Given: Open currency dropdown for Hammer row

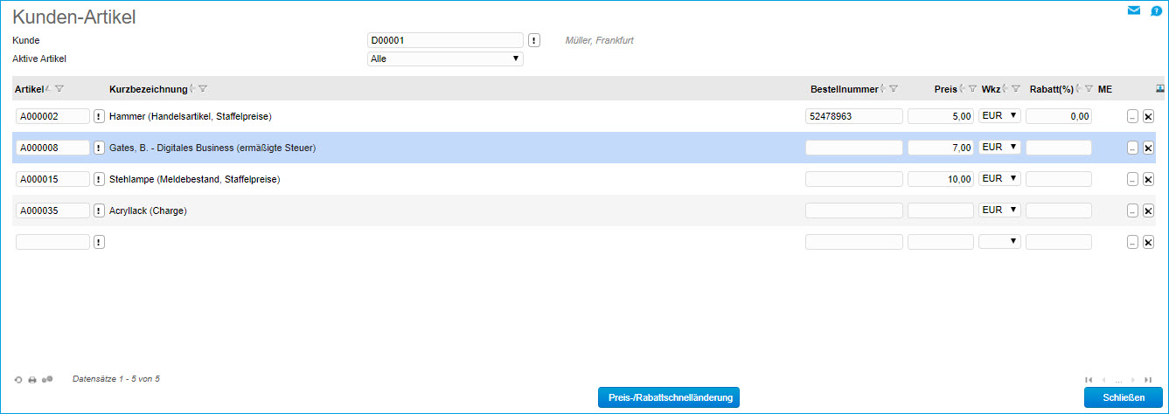Looking at the screenshot, I should (x=999, y=115).
